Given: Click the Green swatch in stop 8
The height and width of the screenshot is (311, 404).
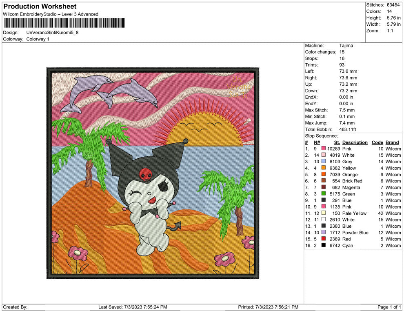Looking at the screenshot, I should [x=323, y=193].
